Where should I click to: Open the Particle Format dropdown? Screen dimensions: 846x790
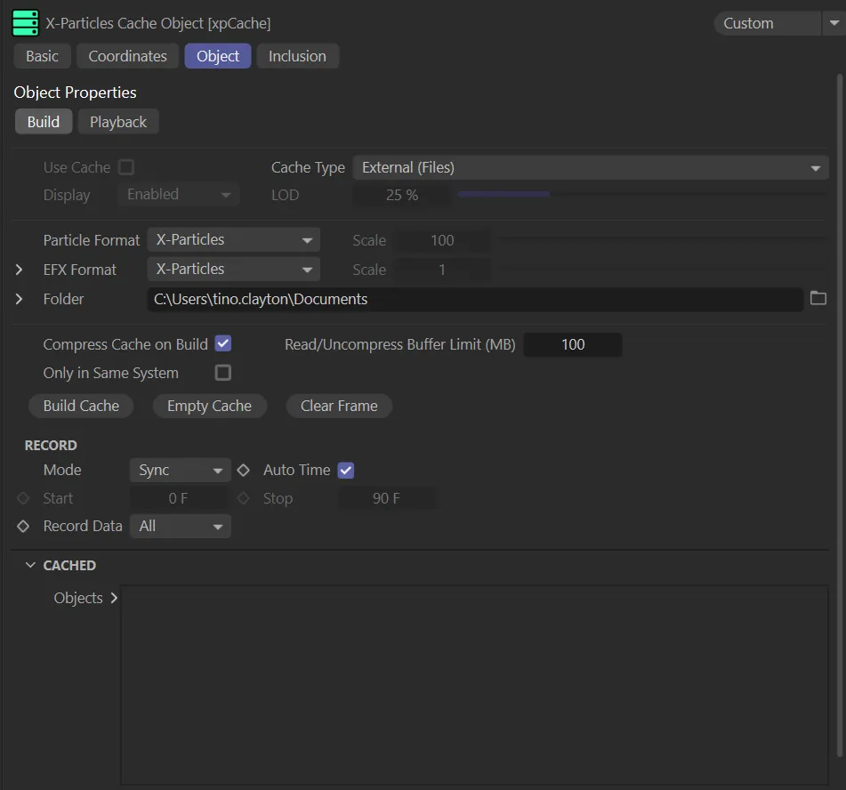(x=233, y=240)
